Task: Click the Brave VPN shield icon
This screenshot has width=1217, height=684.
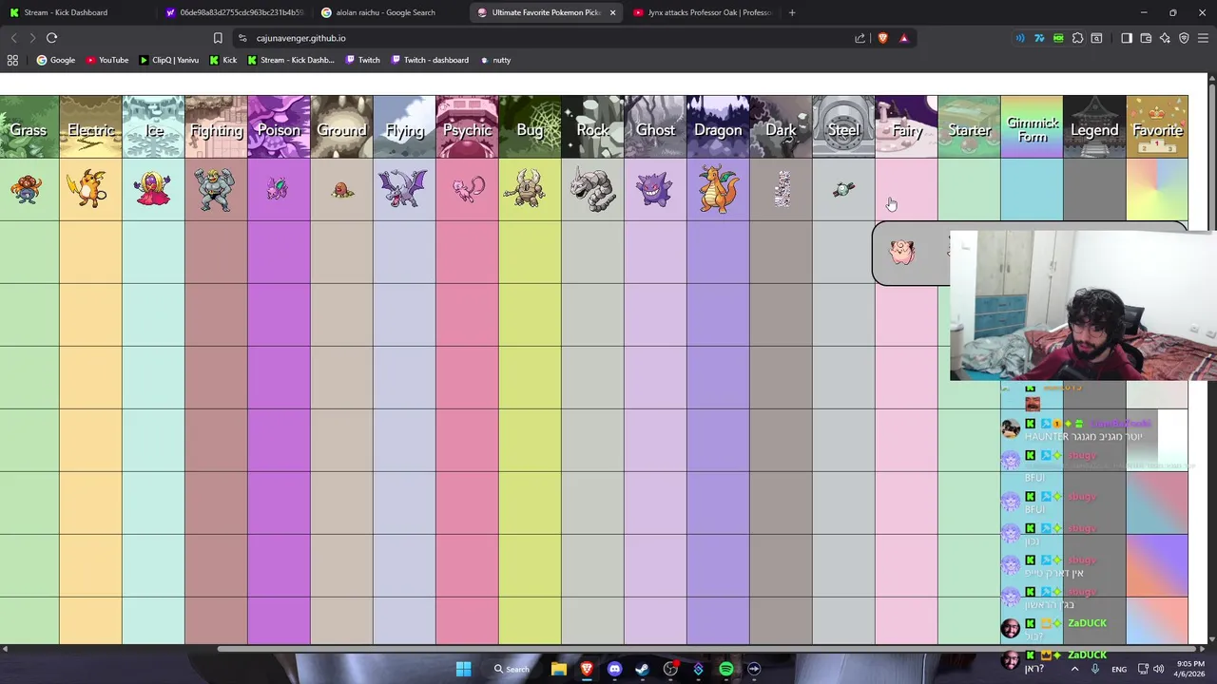Action: pyautogui.click(x=1184, y=38)
